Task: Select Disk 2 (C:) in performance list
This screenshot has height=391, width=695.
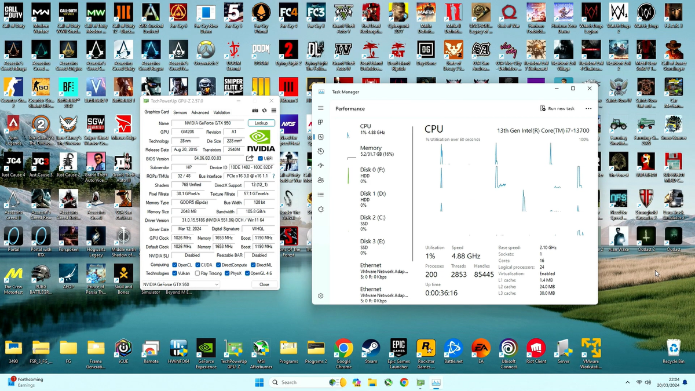Action: coord(378,222)
